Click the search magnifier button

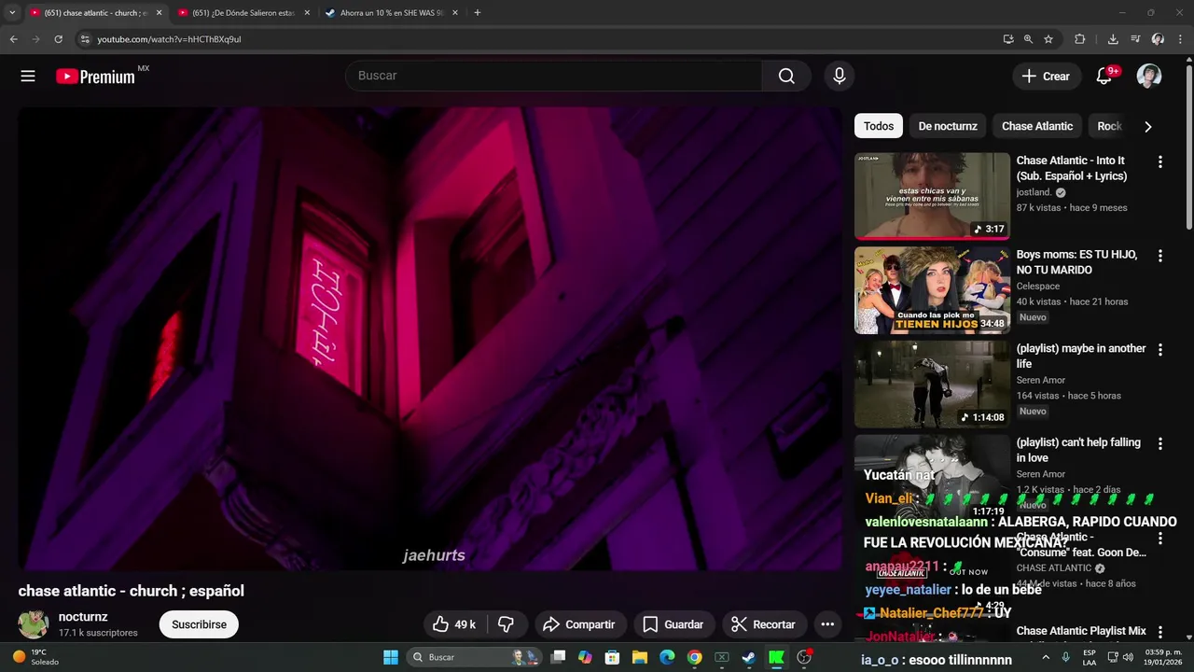786,76
